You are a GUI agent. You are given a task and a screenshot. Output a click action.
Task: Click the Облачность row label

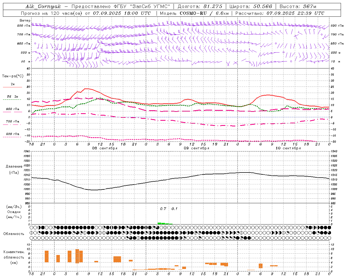click(x=14, y=234)
